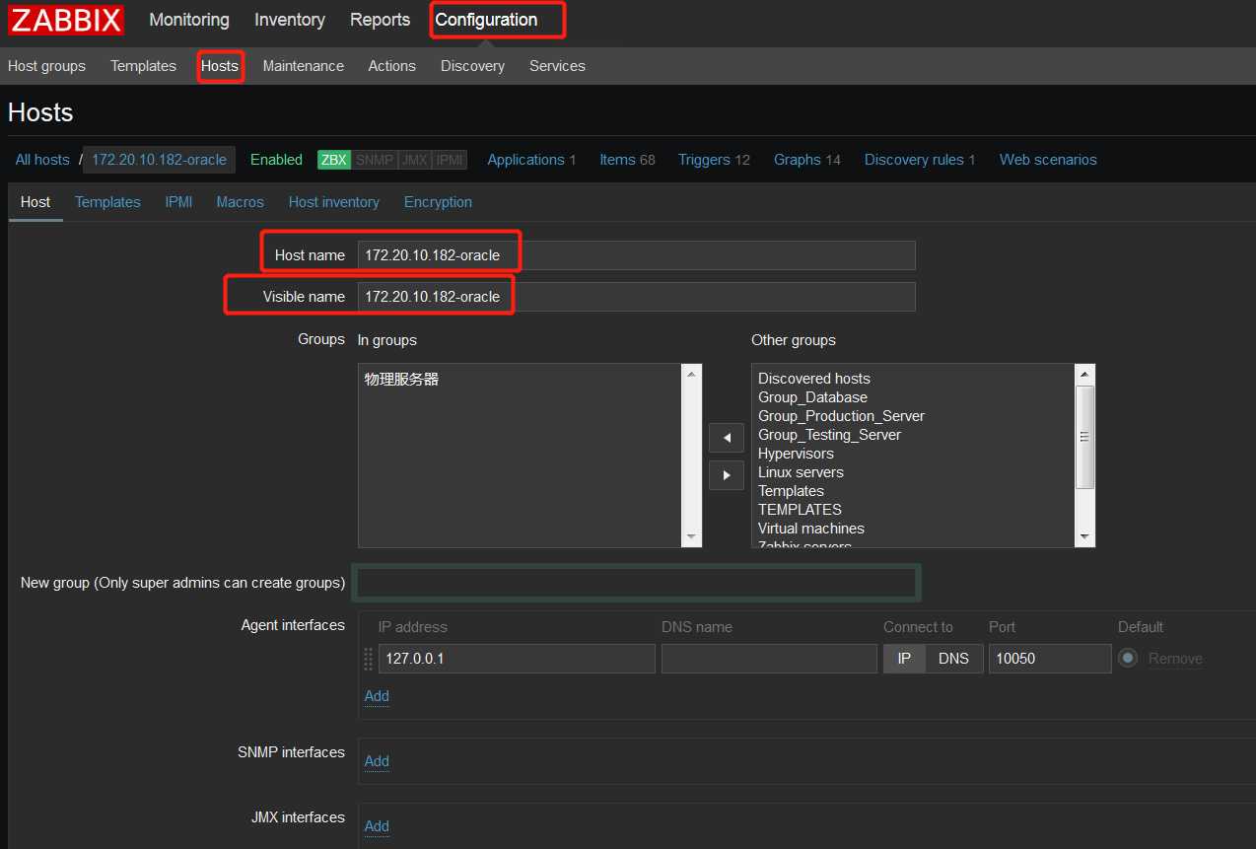Select Virtual machines in Other groups
1256x849 pixels.
click(x=811, y=529)
